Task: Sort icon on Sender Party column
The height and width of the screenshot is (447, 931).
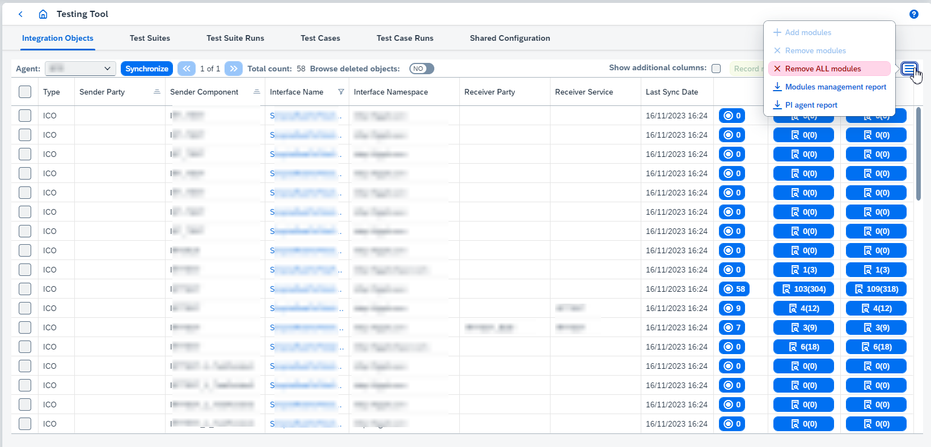Action: click(156, 92)
